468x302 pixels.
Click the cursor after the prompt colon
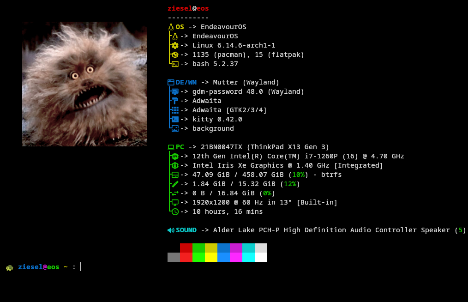[x=81, y=266]
